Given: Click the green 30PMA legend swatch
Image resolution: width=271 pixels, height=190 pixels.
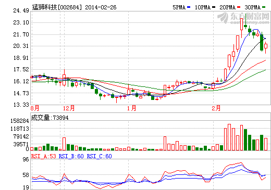Looking at the screenshot, I should pyautogui.click(x=264, y=7).
